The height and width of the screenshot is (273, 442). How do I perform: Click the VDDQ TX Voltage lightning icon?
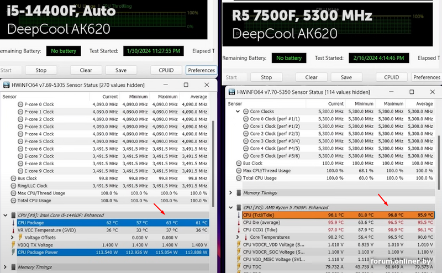(13, 245)
